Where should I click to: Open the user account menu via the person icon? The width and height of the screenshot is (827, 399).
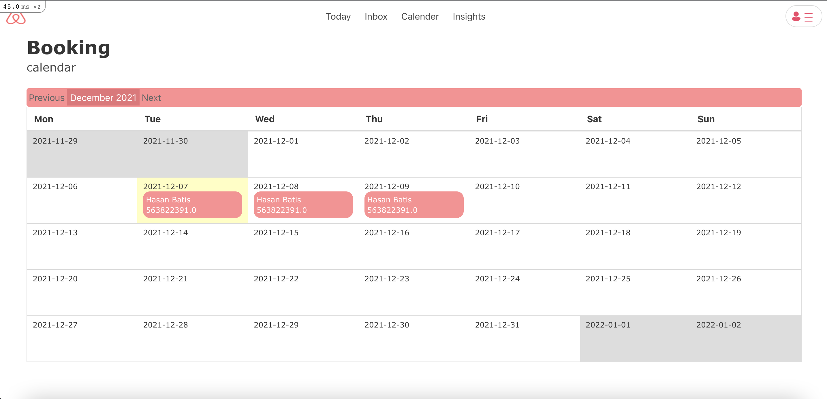click(x=795, y=16)
